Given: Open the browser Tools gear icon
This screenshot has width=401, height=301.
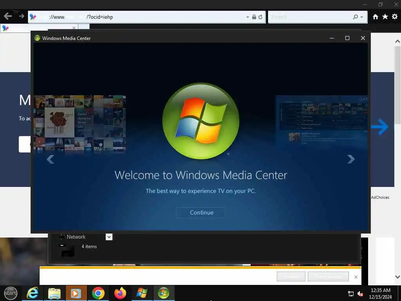Looking at the screenshot, I should (x=395, y=16).
